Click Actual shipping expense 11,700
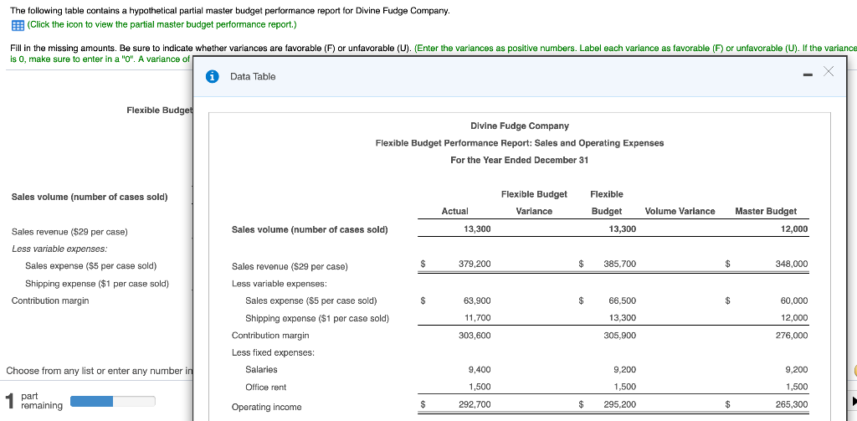 (480, 318)
